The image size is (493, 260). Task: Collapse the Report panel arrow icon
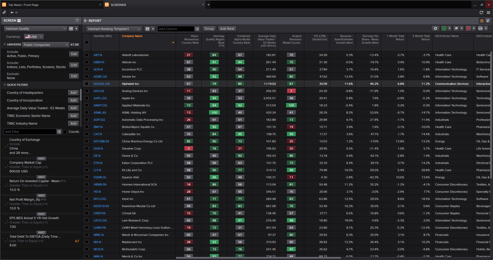[x=85, y=21]
